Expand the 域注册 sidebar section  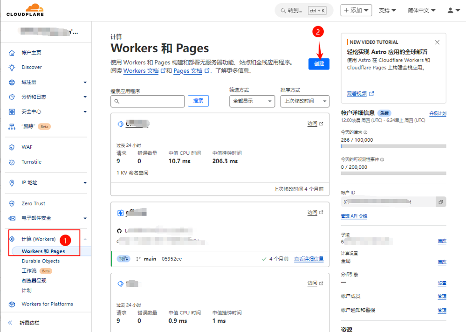(85, 83)
